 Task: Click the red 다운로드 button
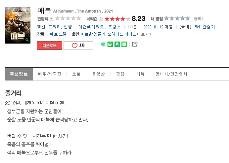tap(50, 46)
